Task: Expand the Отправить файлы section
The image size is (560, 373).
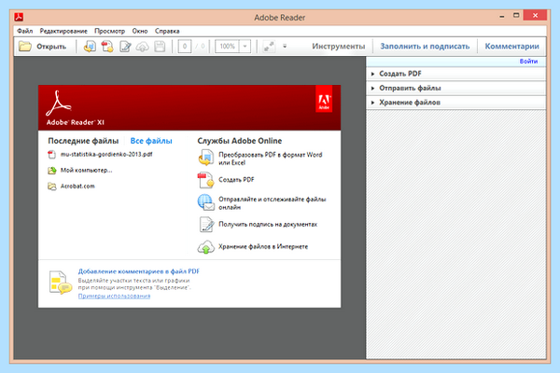Action: pos(456,88)
